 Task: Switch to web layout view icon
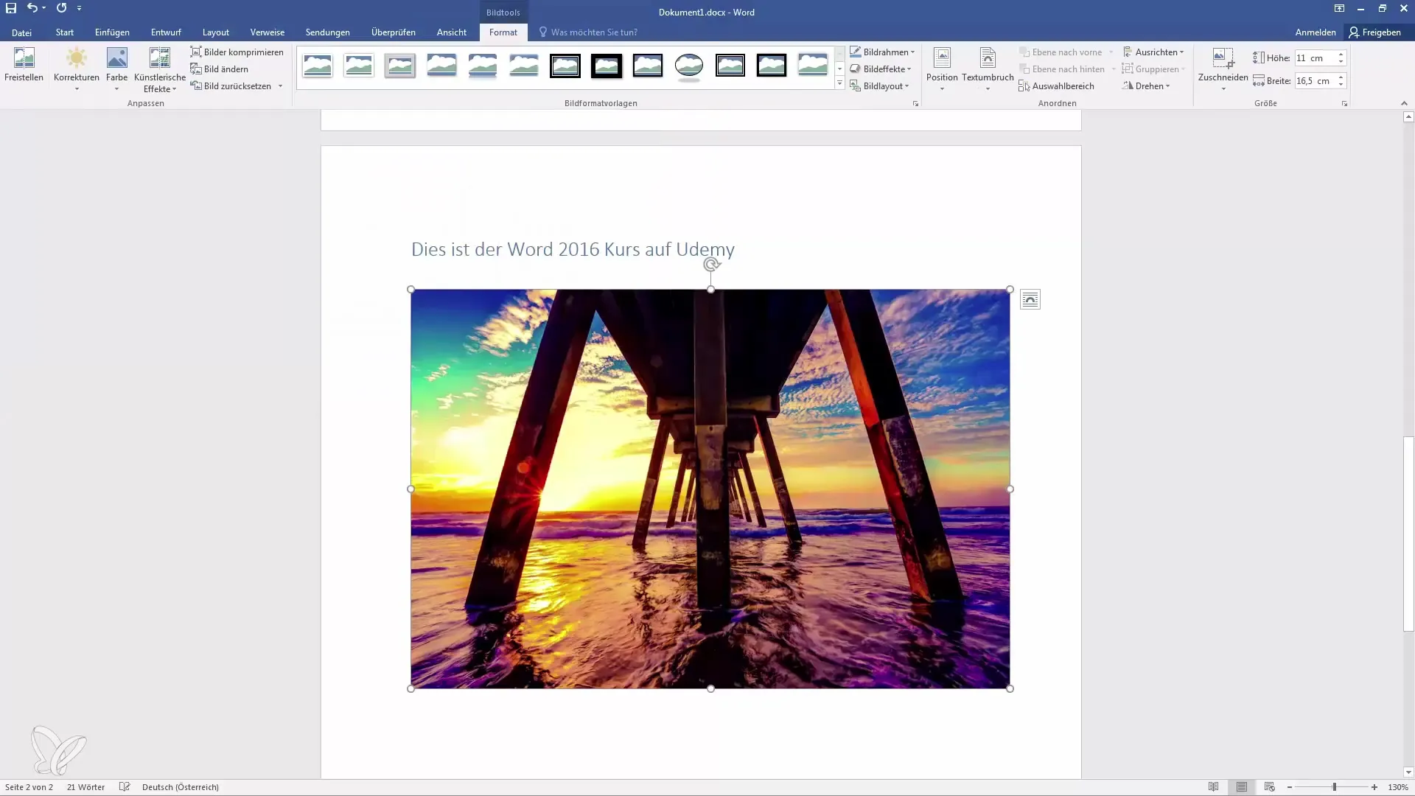tap(1269, 787)
